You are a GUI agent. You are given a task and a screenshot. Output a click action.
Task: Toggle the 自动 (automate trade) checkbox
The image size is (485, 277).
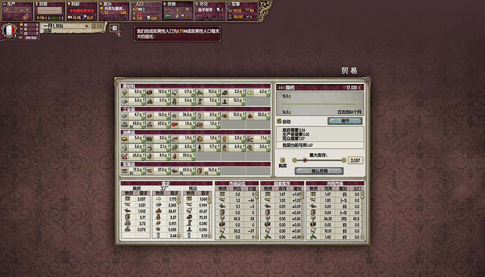(x=280, y=121)
